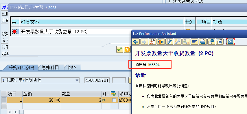Open technical information hammer-and-wrench icon
Image resolution: width=247 pixels, height=114 pixels.
coord(161,42)
